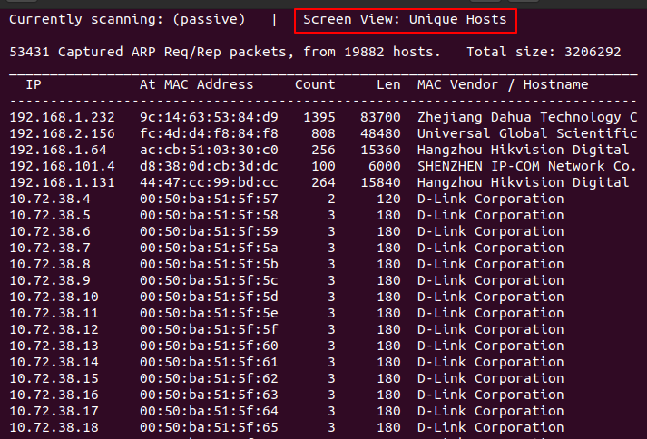Select MAC address d8:38:0d:cb:3d:dc
Viewport: 647px width, 439px height.
click(x=209, y=166)
